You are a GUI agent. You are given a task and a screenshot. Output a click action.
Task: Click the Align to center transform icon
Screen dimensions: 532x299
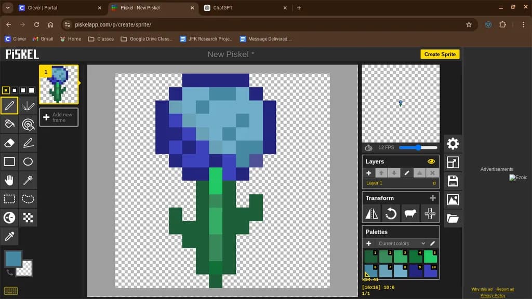[430, 213]
